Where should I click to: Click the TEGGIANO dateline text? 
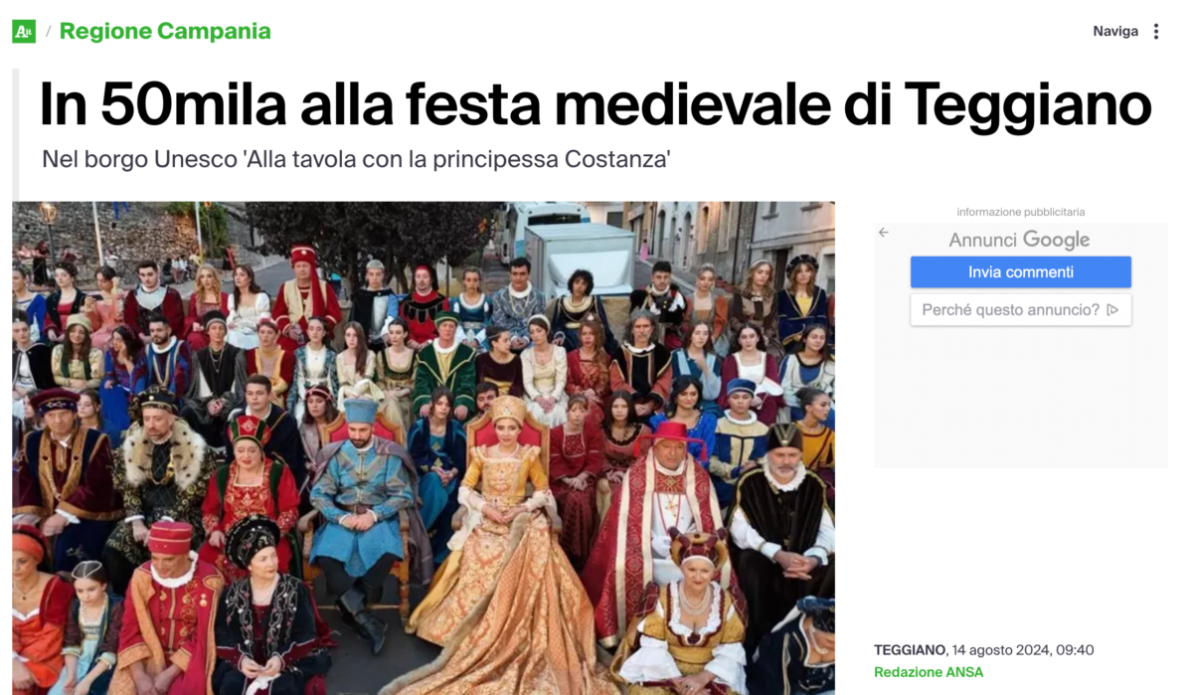(910, 650)
